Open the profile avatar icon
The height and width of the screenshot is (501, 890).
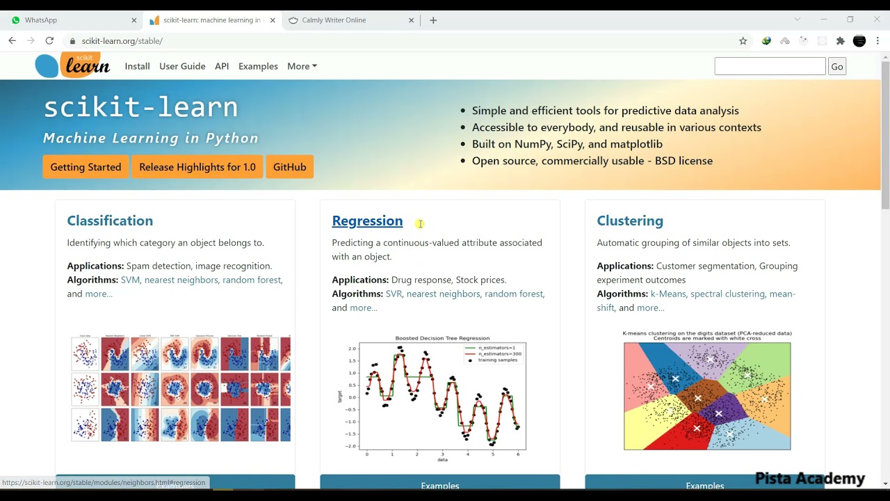859,41
